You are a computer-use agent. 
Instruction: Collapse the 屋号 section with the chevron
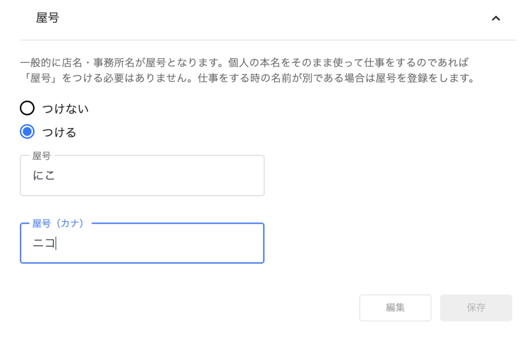tap(496, 18)
